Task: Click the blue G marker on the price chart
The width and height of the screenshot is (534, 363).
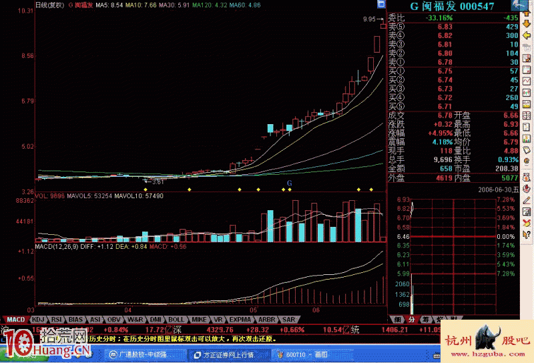Action: point(290,183)
